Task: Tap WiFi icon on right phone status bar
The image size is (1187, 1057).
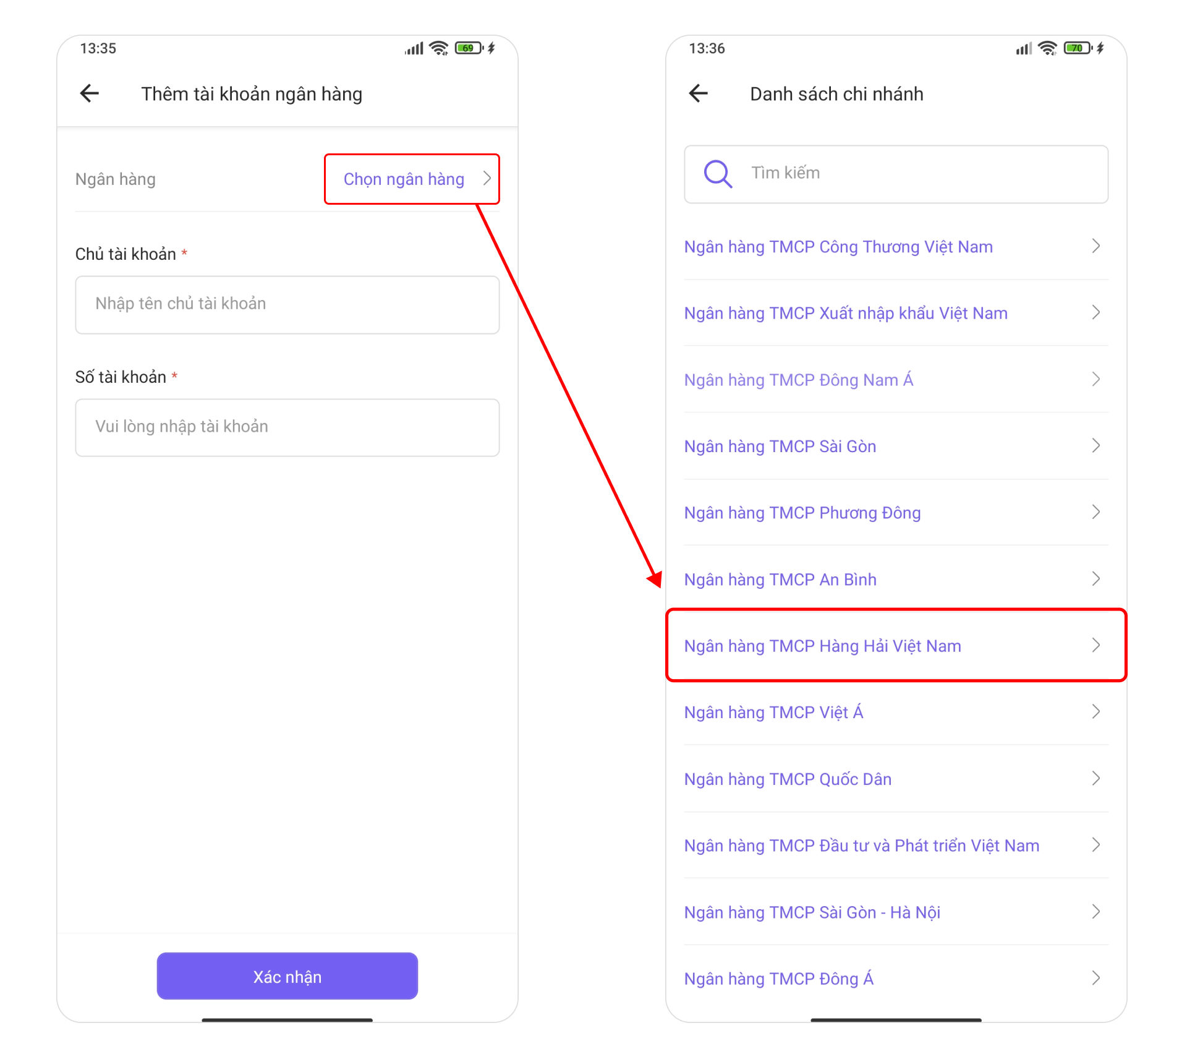Action: tap(1048, 48)
